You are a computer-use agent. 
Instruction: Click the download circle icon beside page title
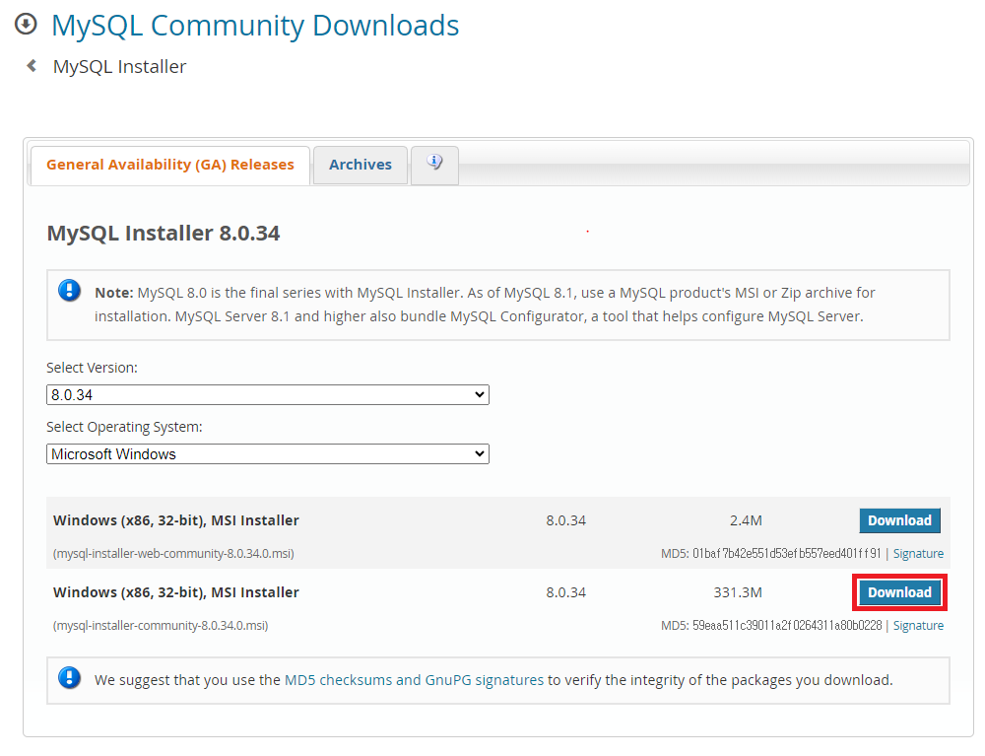click(26, 25)
